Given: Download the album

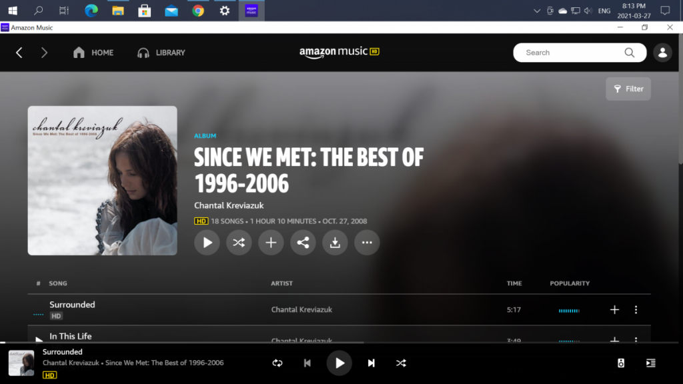Looking at the screenshot, I should point(335,243).
